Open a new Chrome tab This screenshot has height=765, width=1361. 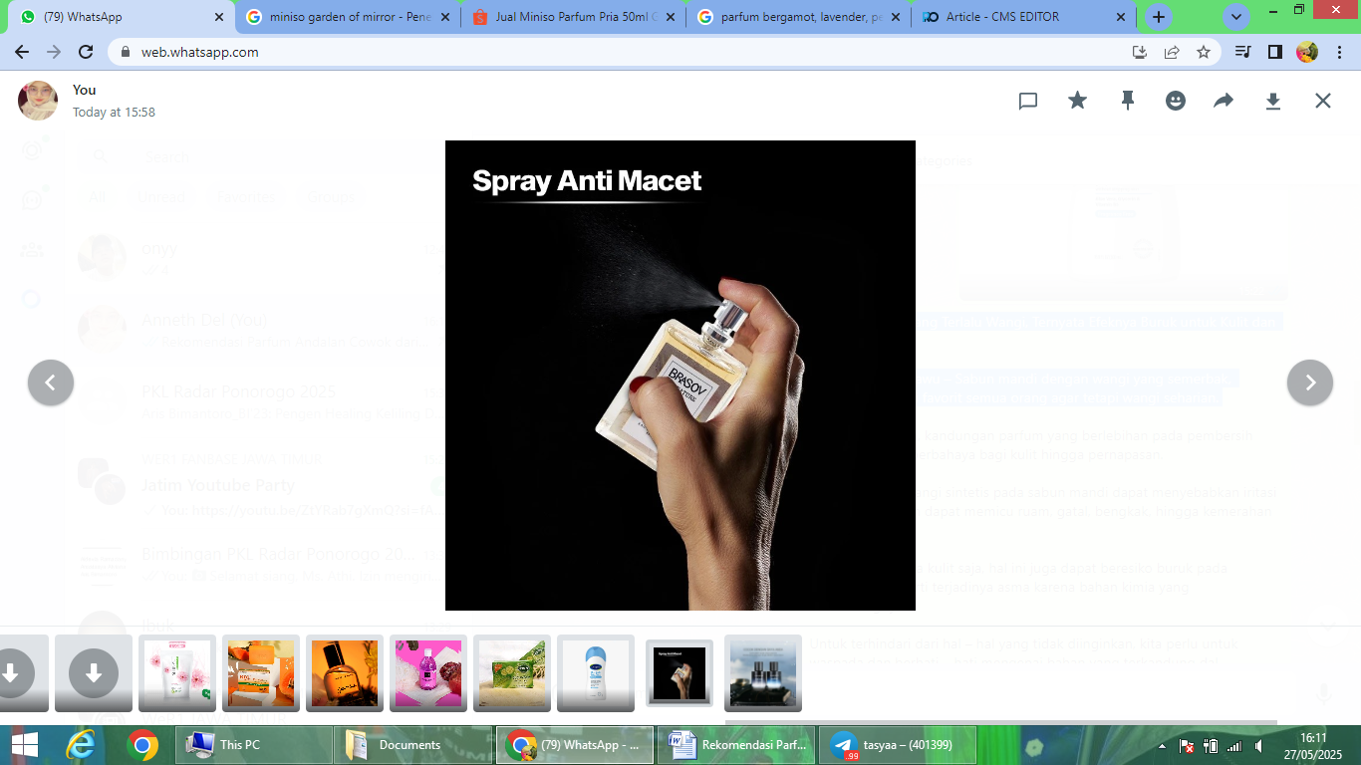[1158, 17]
